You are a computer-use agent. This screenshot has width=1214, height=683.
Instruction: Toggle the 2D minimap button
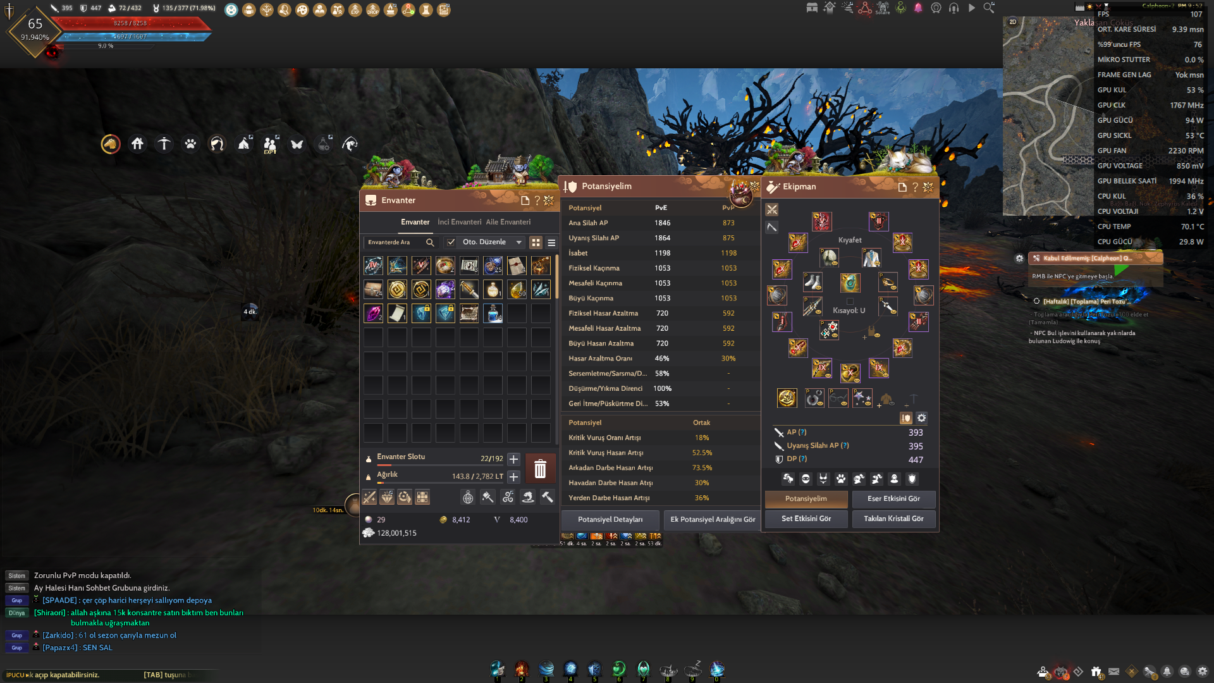point(1013,22)
